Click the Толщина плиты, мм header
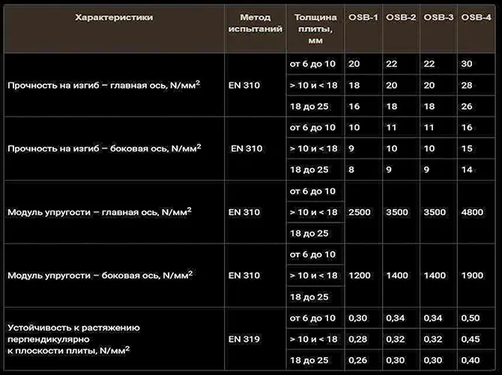 point(315,28)
